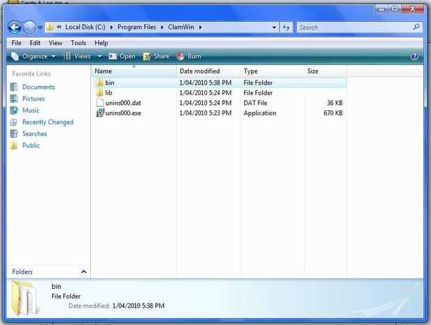Click the Application type cell
The image size is (431, 325).
pyautogui.click(x=260, y=113)
